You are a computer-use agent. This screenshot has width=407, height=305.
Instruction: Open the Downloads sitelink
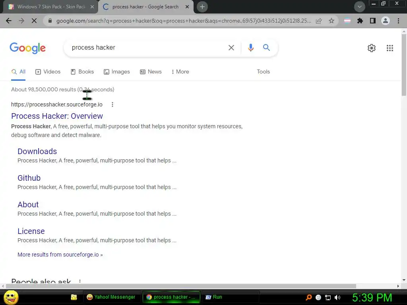pyautogui.click(x=37, y=151)
